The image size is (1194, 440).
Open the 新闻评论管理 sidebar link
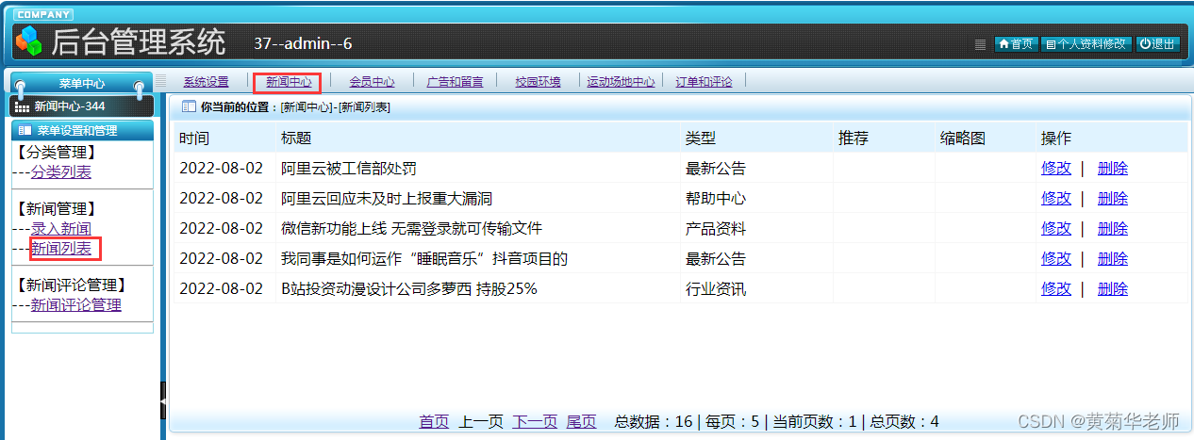76,305
